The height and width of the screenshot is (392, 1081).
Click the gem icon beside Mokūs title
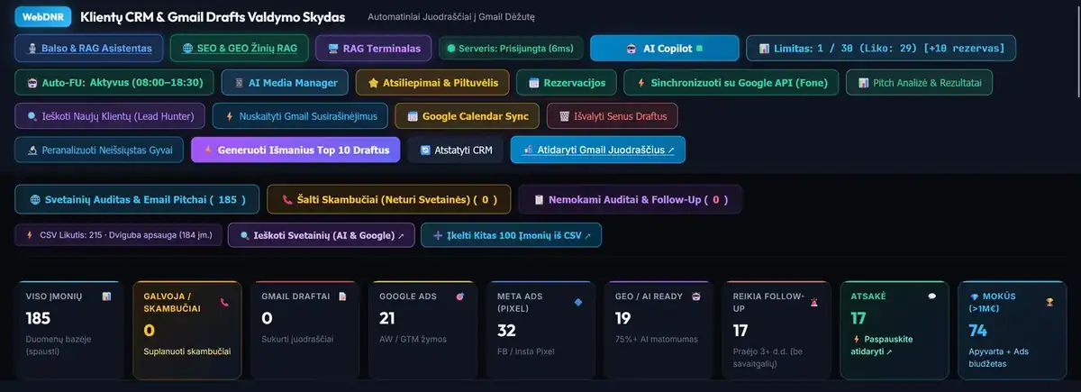point(975,296)
